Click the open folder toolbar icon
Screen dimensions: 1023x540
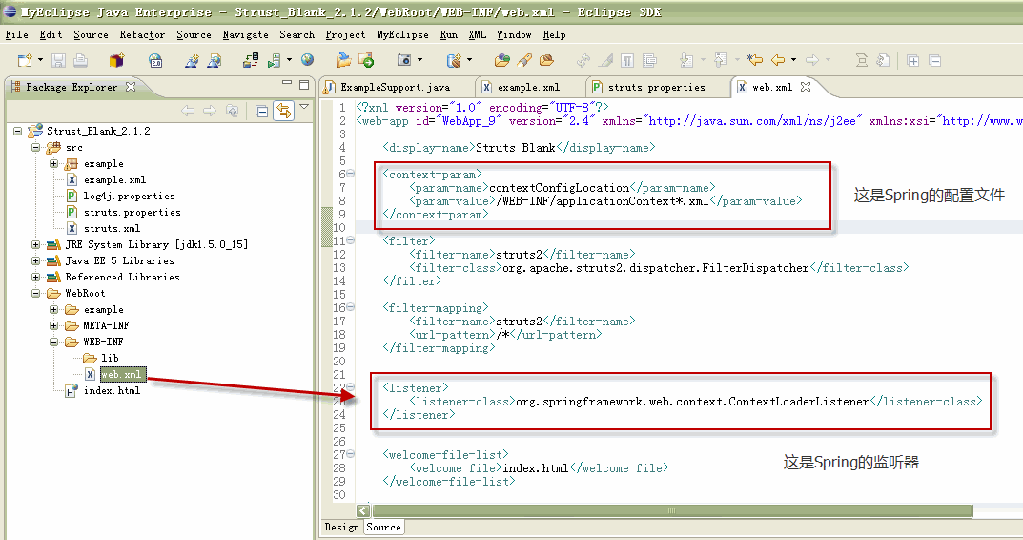pos(343,61)
